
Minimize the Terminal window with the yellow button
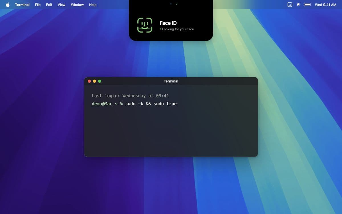(94, 81)
